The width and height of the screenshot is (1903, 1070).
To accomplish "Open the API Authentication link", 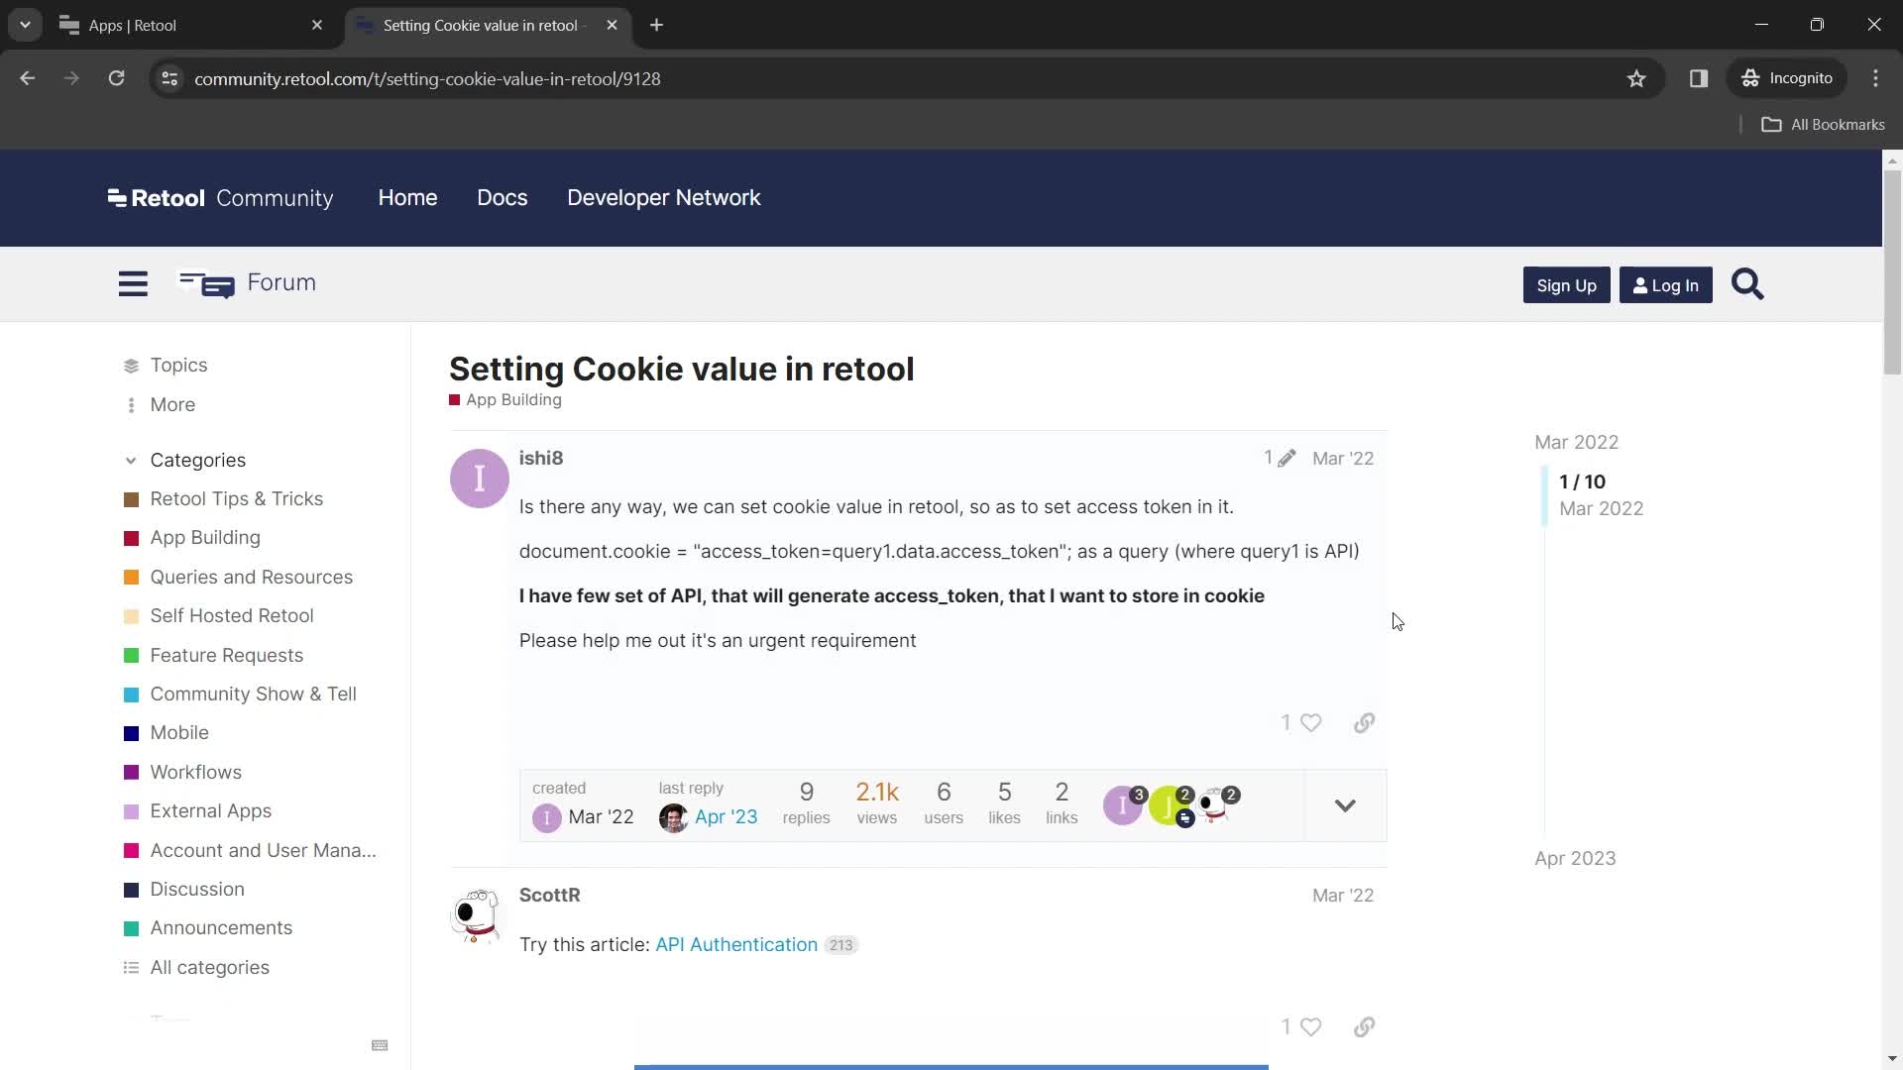I will point(736,945).
